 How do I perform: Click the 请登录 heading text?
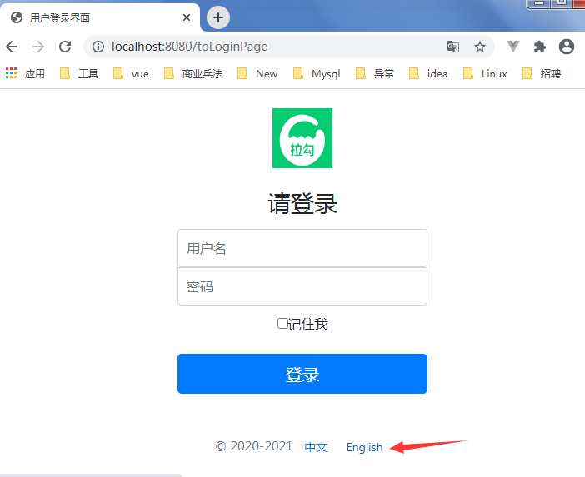coord(302,203)
